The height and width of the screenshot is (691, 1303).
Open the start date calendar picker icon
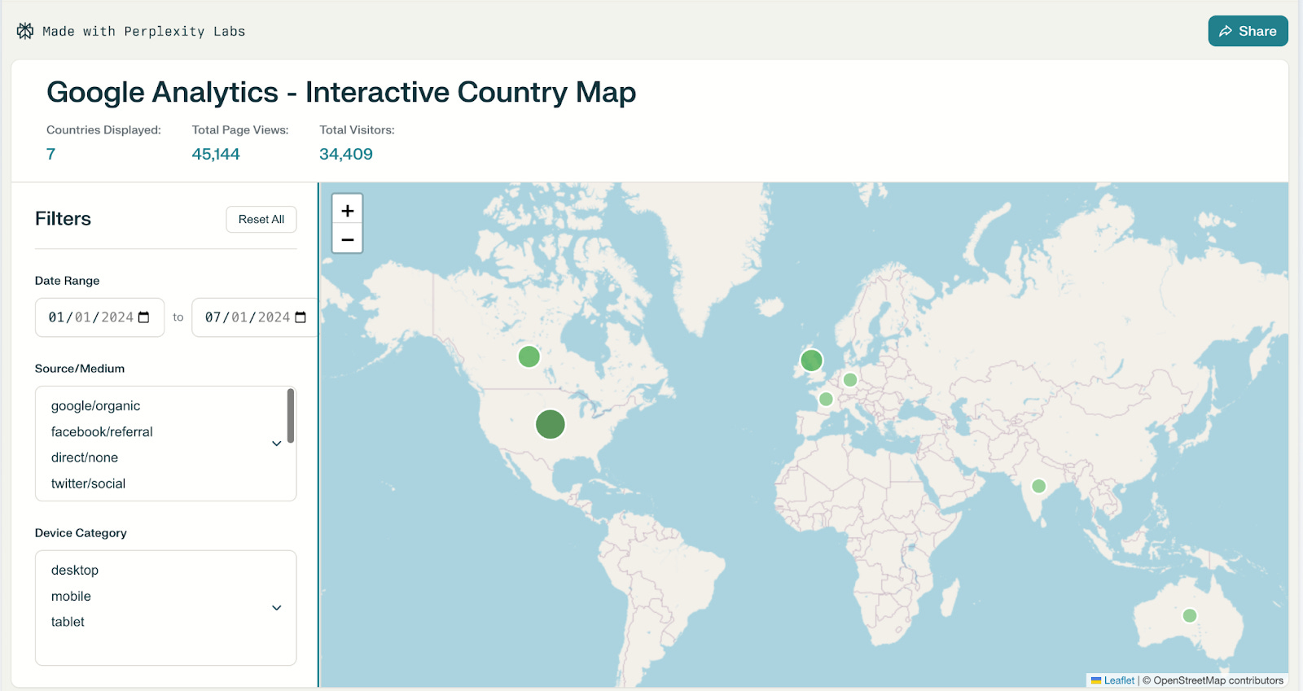[x=144, y=317]
